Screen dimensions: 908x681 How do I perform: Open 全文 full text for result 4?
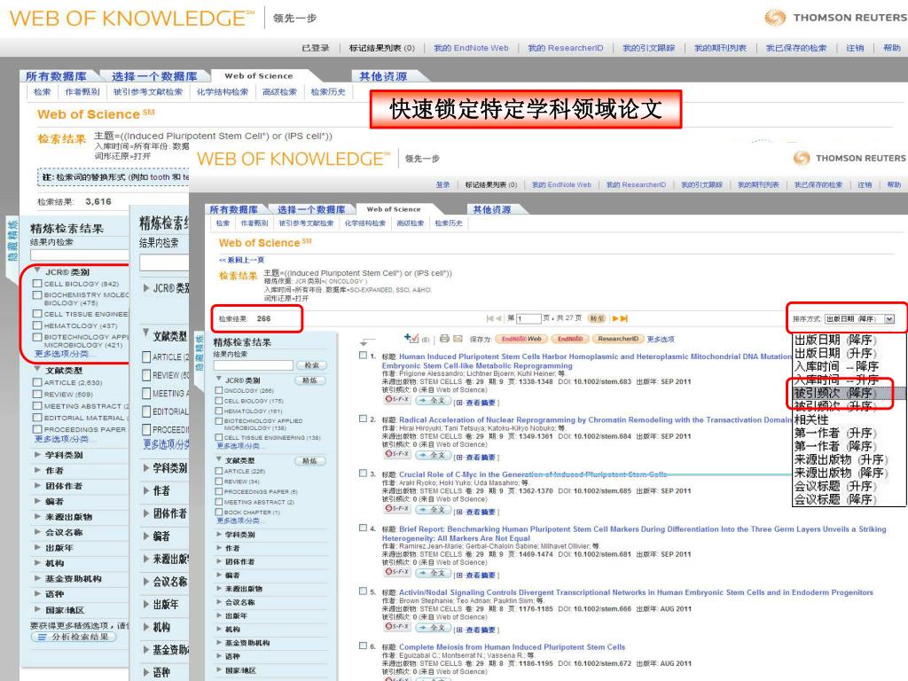[432, 573]
